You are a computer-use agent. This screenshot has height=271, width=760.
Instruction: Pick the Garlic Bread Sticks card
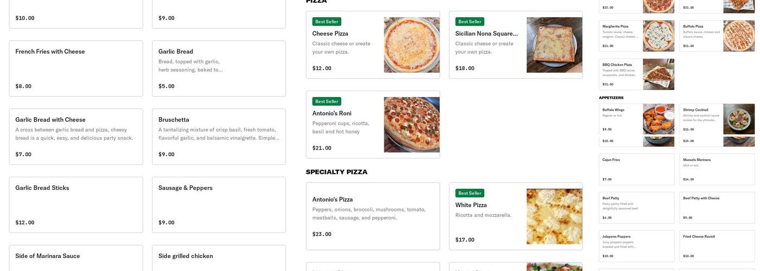pos(76,205)
